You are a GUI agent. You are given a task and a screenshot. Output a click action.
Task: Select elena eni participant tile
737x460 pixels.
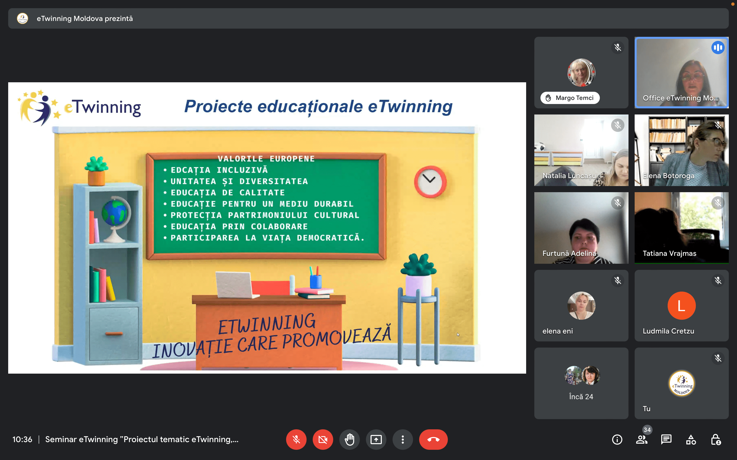(x=581, y=305)
